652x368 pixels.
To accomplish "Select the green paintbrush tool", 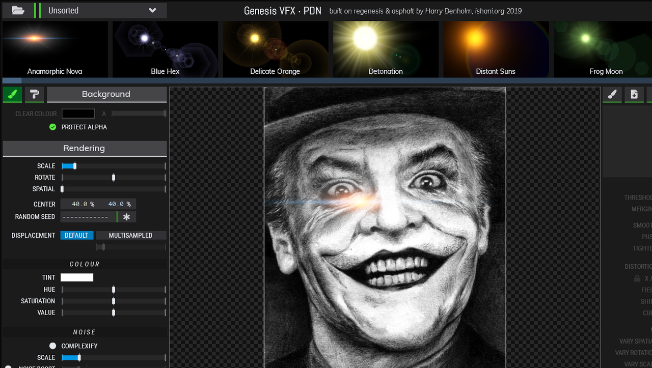I will click(12, 94).
